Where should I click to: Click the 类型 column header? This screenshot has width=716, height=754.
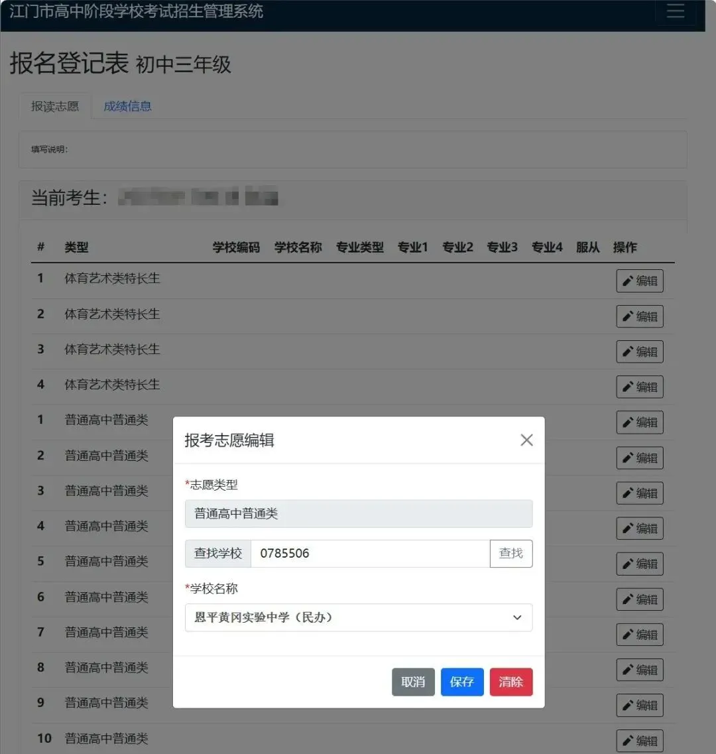(76, 247)
